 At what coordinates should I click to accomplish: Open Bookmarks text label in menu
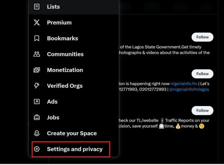click(x=62, y=38)
